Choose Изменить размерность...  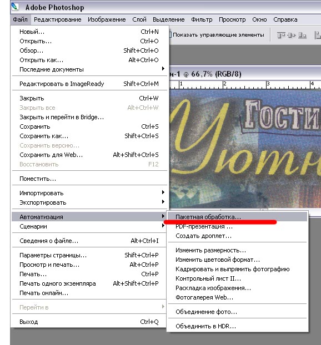click(238, 250)
